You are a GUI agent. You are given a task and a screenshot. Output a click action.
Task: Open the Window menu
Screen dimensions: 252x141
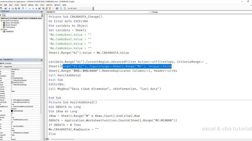[x=57, y=5]
